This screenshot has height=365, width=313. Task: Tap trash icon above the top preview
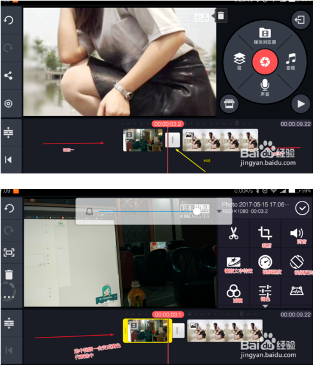(221, 16)
